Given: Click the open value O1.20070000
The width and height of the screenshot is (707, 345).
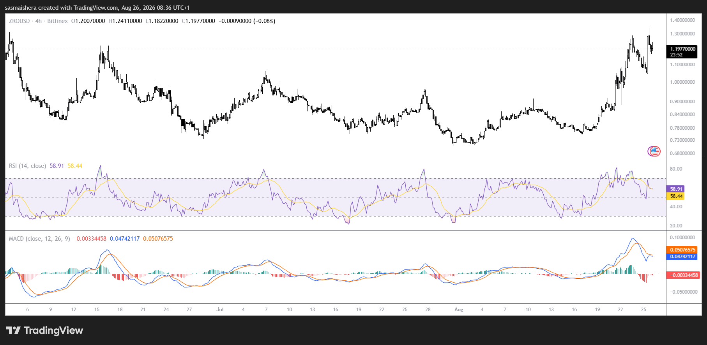Looking at the screenshot, I should (x=88, y=21).
